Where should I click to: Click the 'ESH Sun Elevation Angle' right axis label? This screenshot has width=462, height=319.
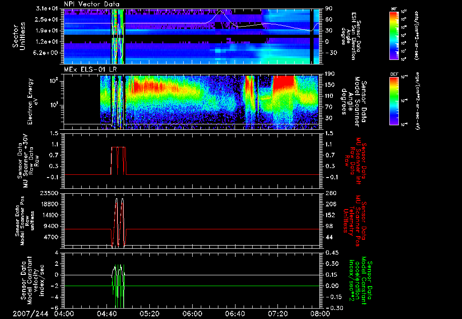[x=351, y=36]
